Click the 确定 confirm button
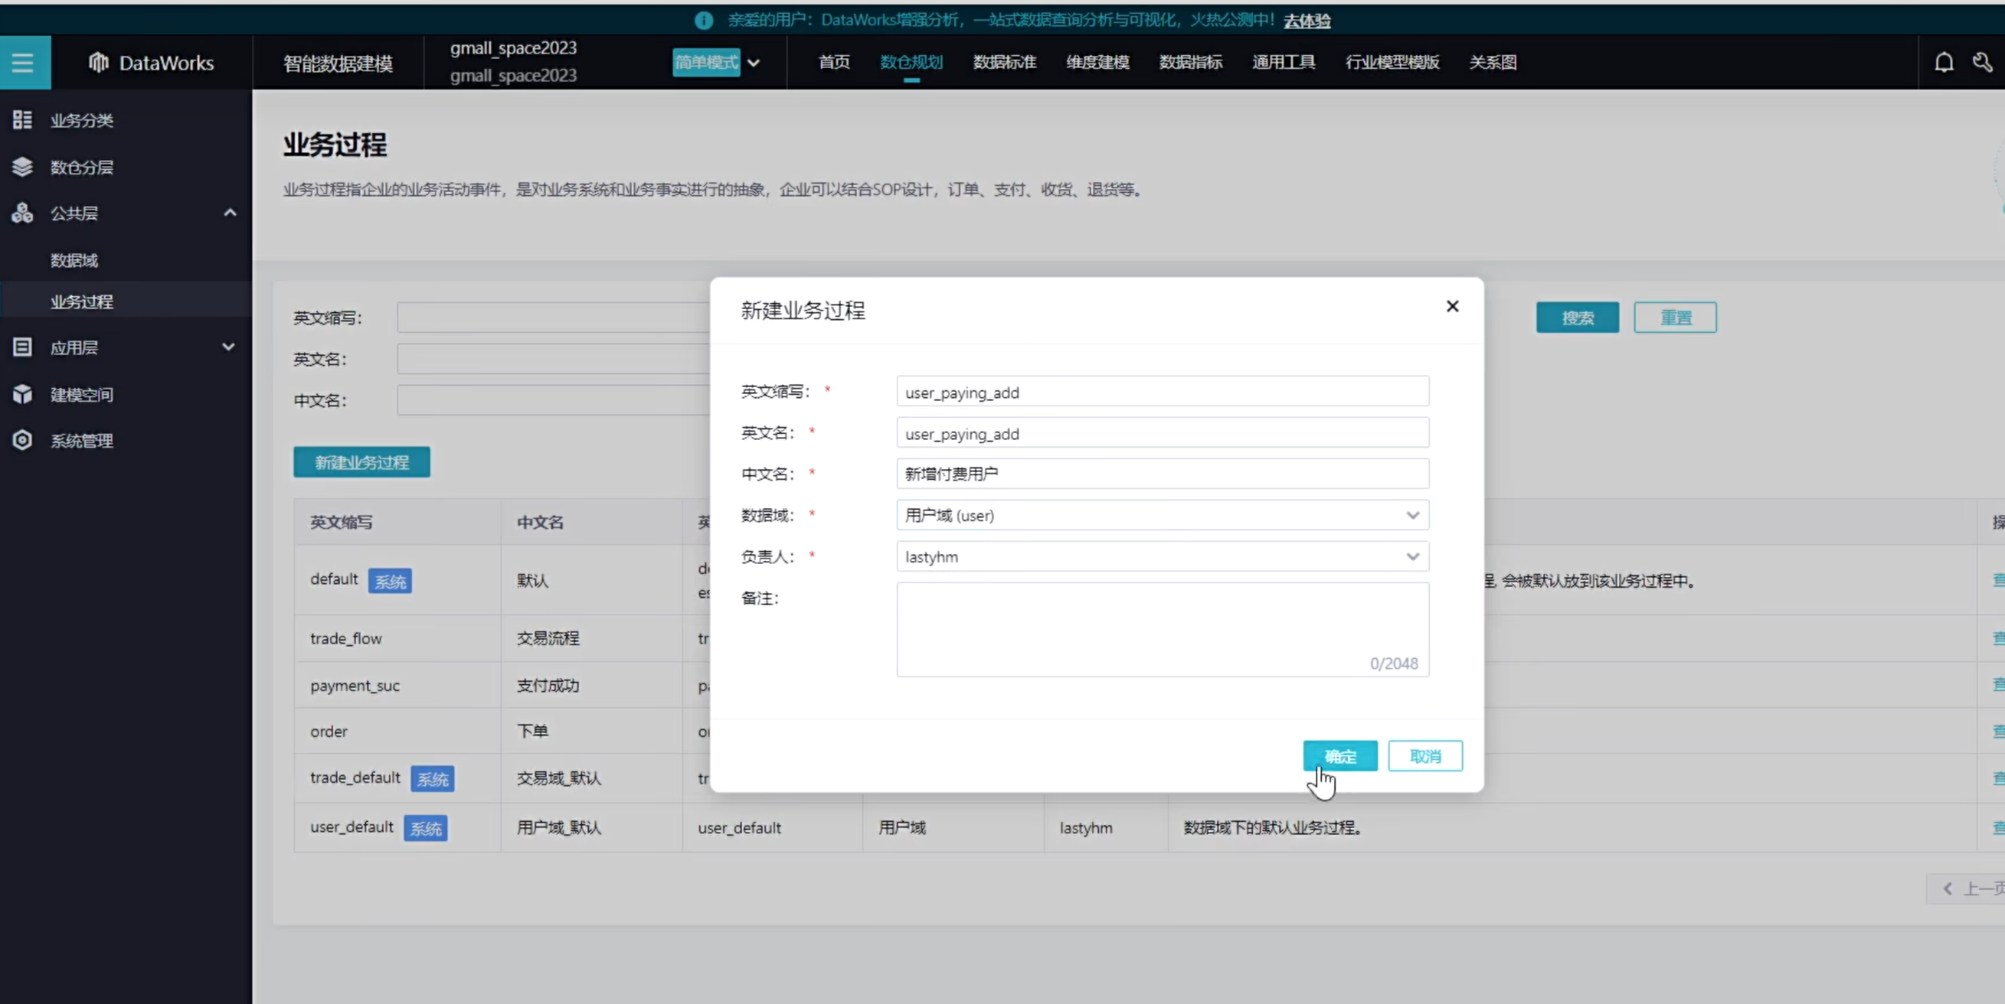The image size is (2005, 1004). [x=1339, y=756]
